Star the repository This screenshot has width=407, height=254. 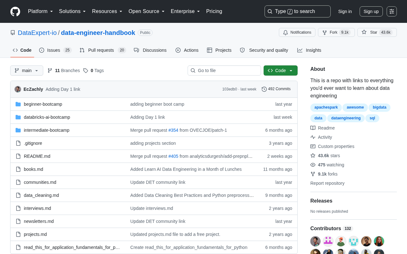coord(377,32)
